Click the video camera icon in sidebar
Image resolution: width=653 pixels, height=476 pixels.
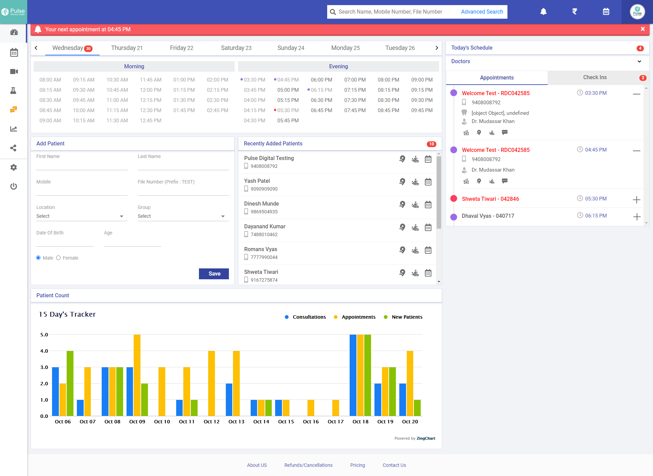click(x=14, y=71)
